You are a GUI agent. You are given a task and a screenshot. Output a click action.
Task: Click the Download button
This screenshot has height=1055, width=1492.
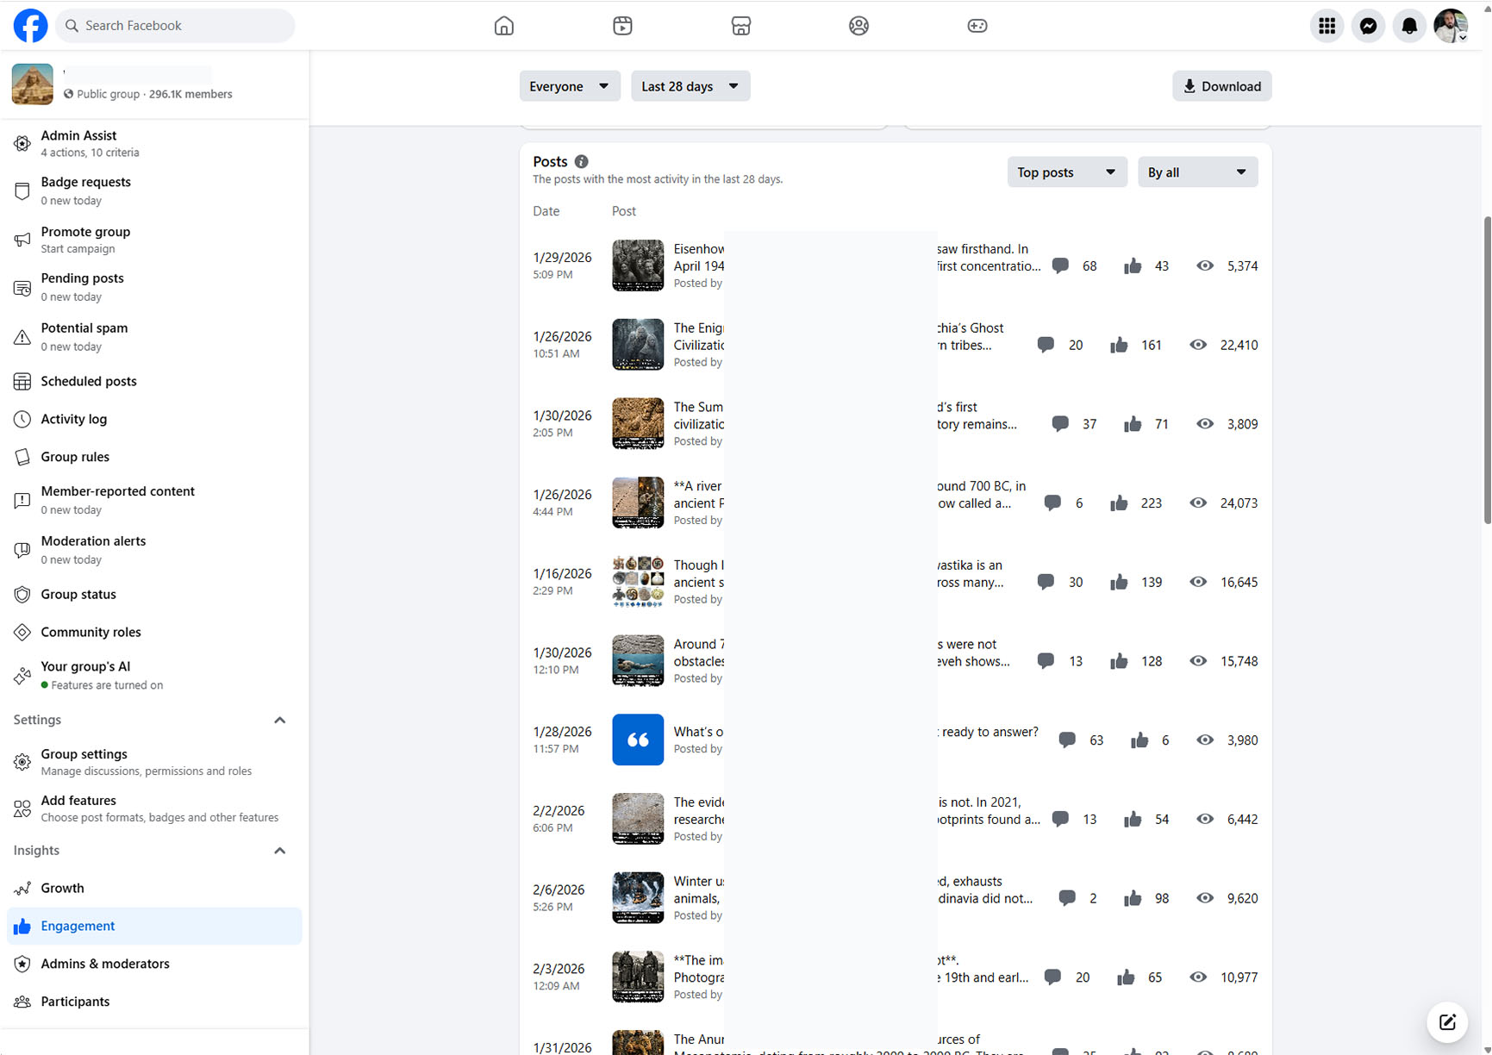pos(1221,86)
